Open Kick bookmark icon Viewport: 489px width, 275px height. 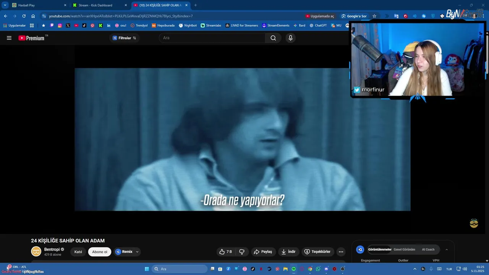pos(100,26)
